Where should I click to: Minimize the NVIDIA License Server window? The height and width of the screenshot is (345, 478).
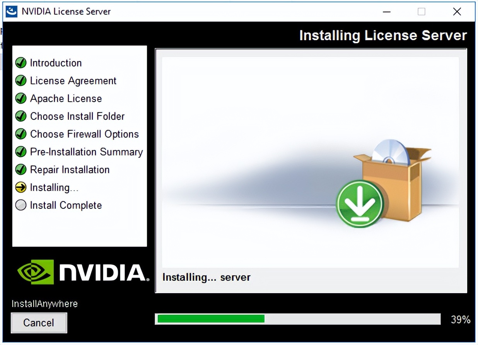click(387, 12)
